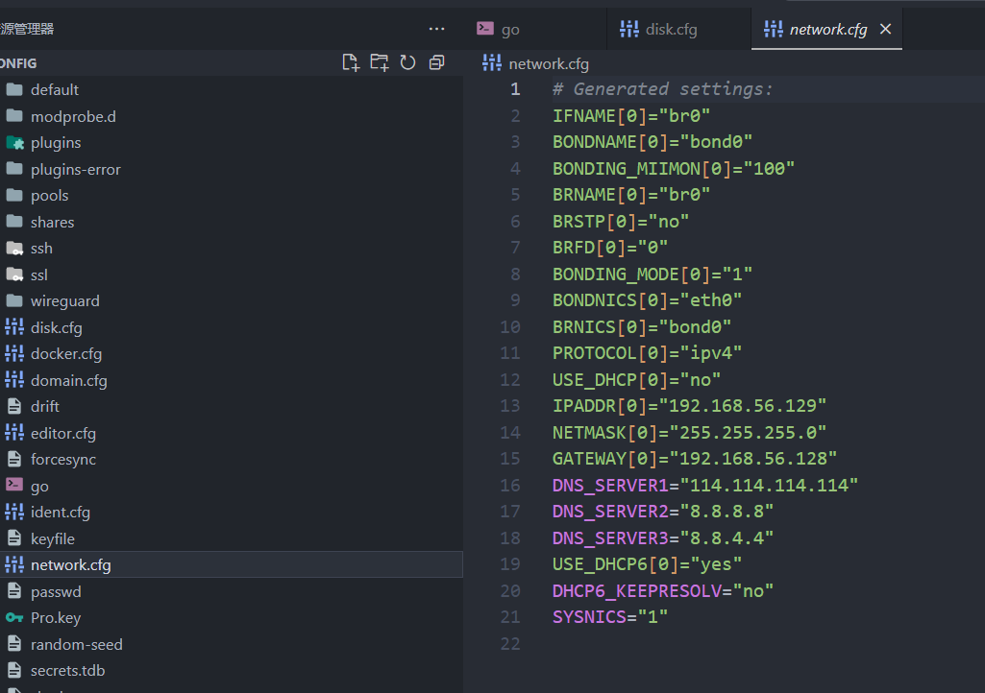Click the Pro.key key icon

(x=14, y=618)
